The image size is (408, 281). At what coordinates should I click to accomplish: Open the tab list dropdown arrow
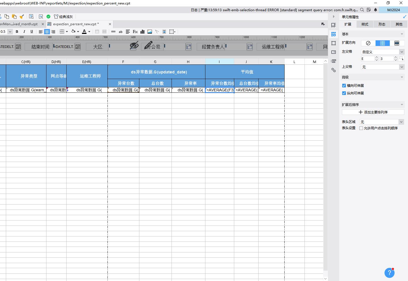[x=323, y=24]
